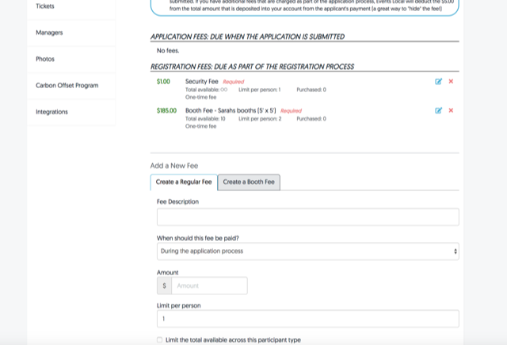Click the $1.00 fee amount
Viewport: 507px width, 345px height.
coord(163,81)
